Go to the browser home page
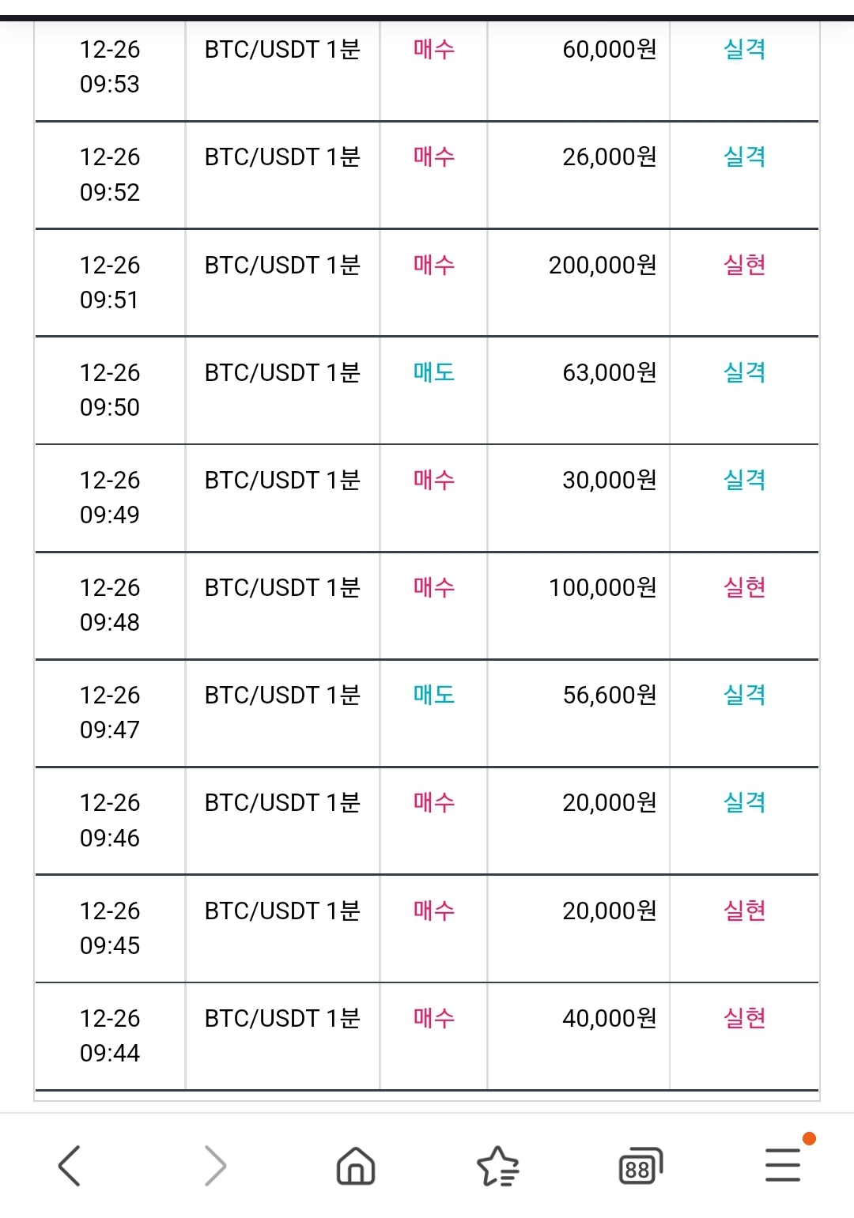 [356, 1166]
